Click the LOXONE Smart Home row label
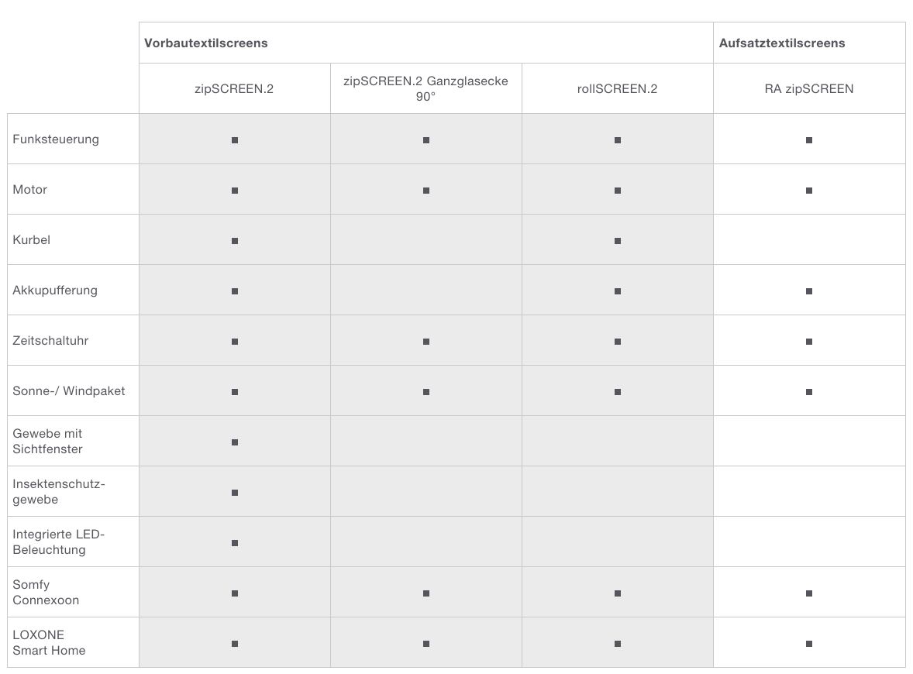 pyautogui.click(x=49, y=642)
